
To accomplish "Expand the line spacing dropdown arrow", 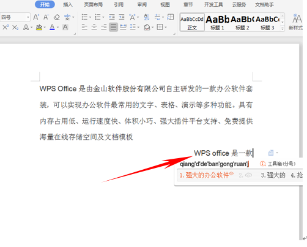I will (x=139, y=27).
